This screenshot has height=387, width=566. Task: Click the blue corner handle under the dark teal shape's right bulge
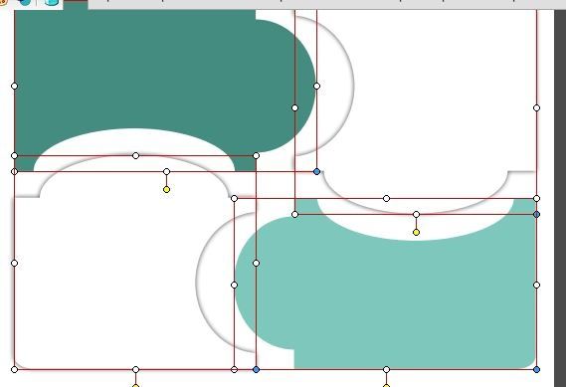pos(316,171)
